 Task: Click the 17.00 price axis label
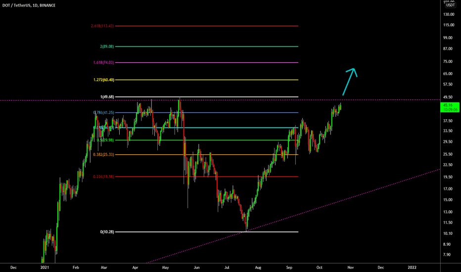[x=448, y=189]
